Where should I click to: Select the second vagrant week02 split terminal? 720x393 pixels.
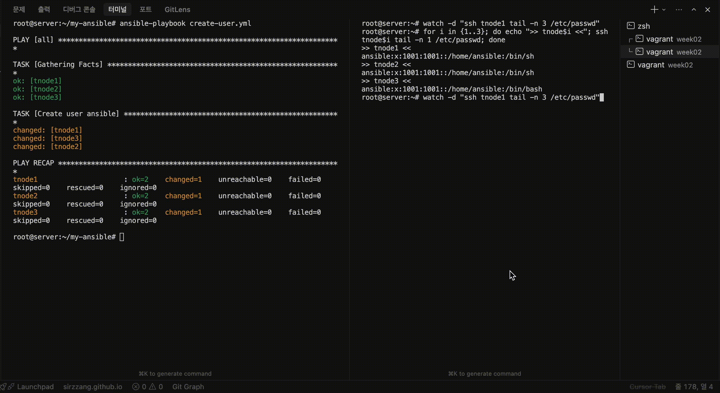pos(669,52)
